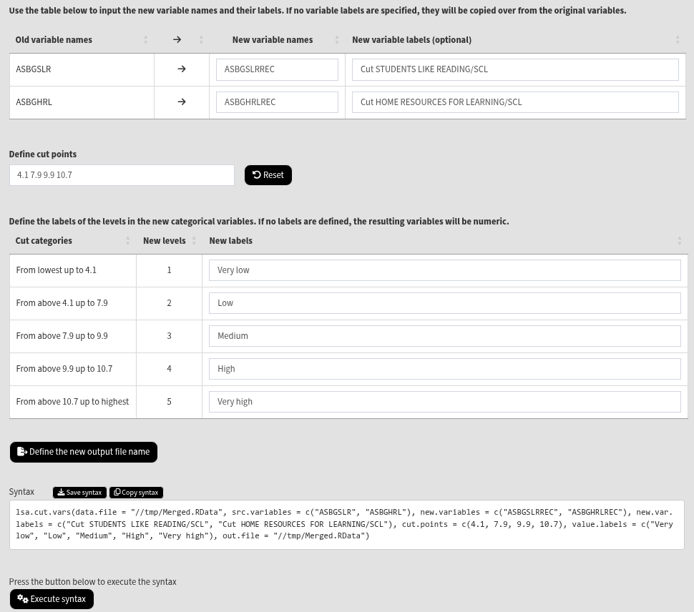This screenshot has height=612, width=694.
Task: Click the arrow icon in ASBGHRL row
Action: [182, 102]
